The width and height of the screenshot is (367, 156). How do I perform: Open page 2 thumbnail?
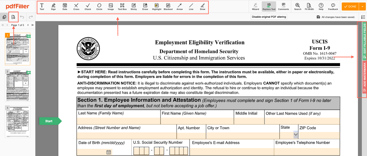tap(18, 85)
